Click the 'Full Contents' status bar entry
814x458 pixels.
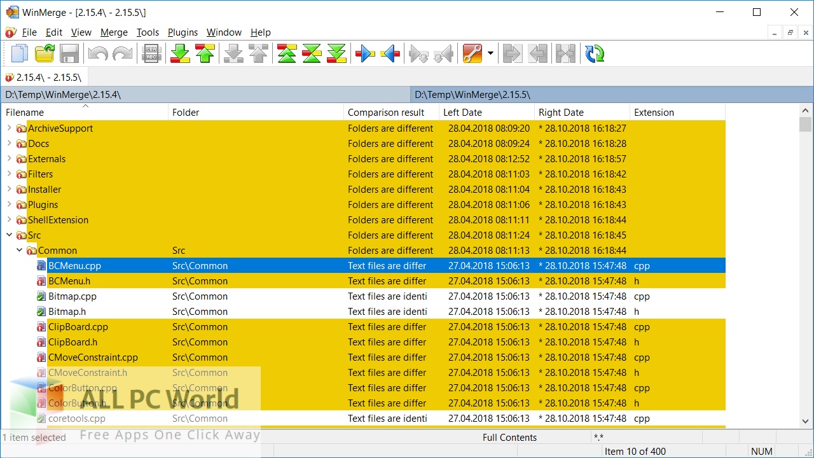click(510, 437)
